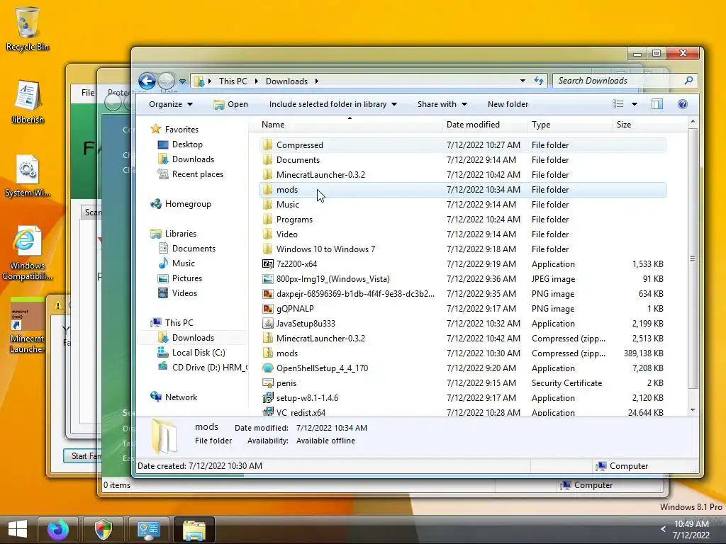
Task: Toggle the preview pane icon
Action: point(657,104)
